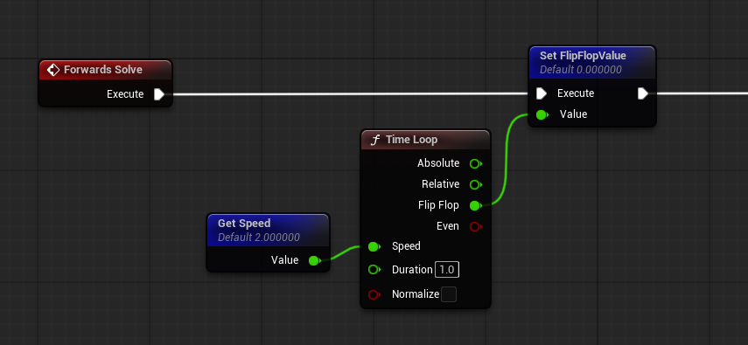748x345 pixels.
Task: Click the Flip Flop pin label
Action: 438,205
